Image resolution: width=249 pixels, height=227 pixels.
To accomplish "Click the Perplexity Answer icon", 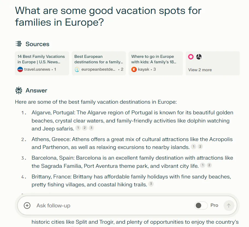I will click(19, 91).
